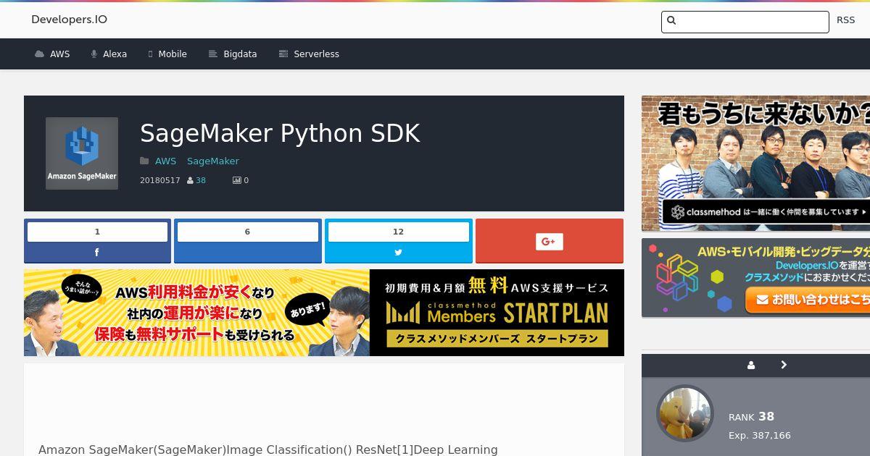Viewport: 870px width, 456px height.
Task: Click the user icon beside author 38
Action: pyautogui.click(x=190, y=180)
